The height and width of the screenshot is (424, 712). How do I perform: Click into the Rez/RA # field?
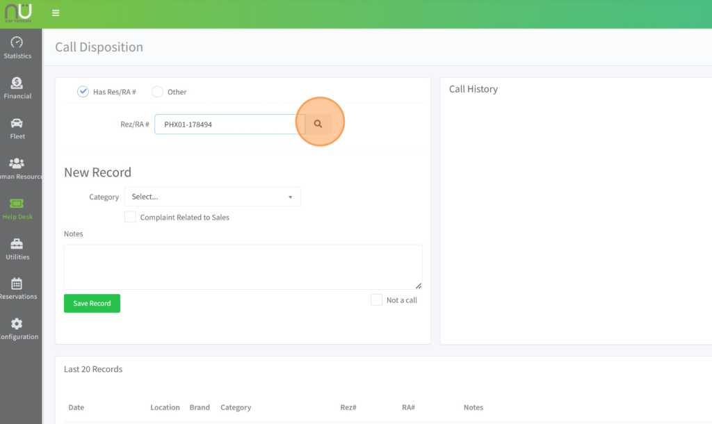[x=229, y=124]
